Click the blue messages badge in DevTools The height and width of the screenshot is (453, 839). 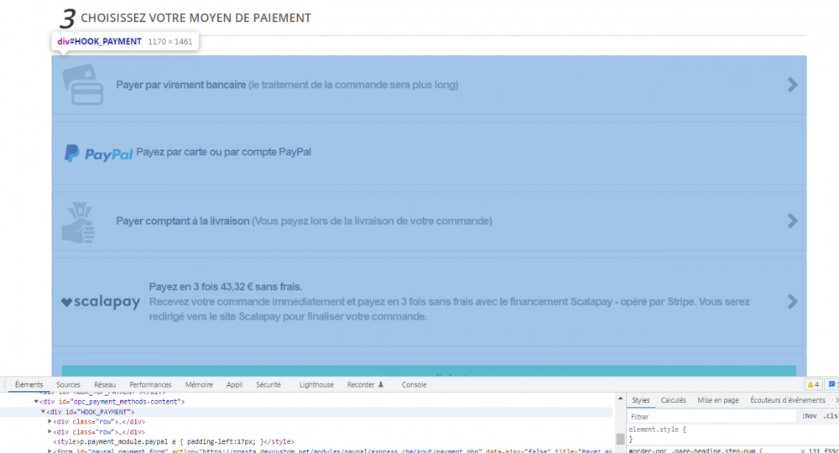point(832,384)
